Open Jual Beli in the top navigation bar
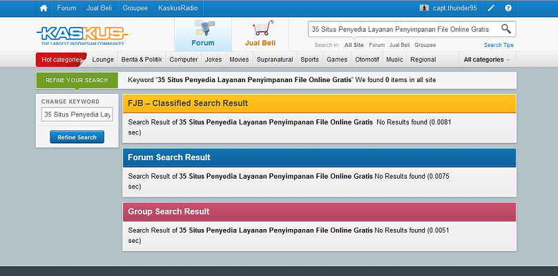Screen dimensions: 558x276 tap(99, 8)
